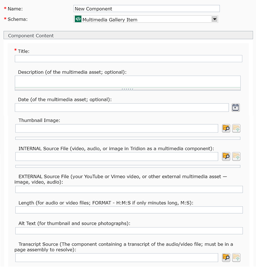Screen dimensions: 256x268
Task: Browse for INTERNAL Source File component
Action: pos(226,157)
